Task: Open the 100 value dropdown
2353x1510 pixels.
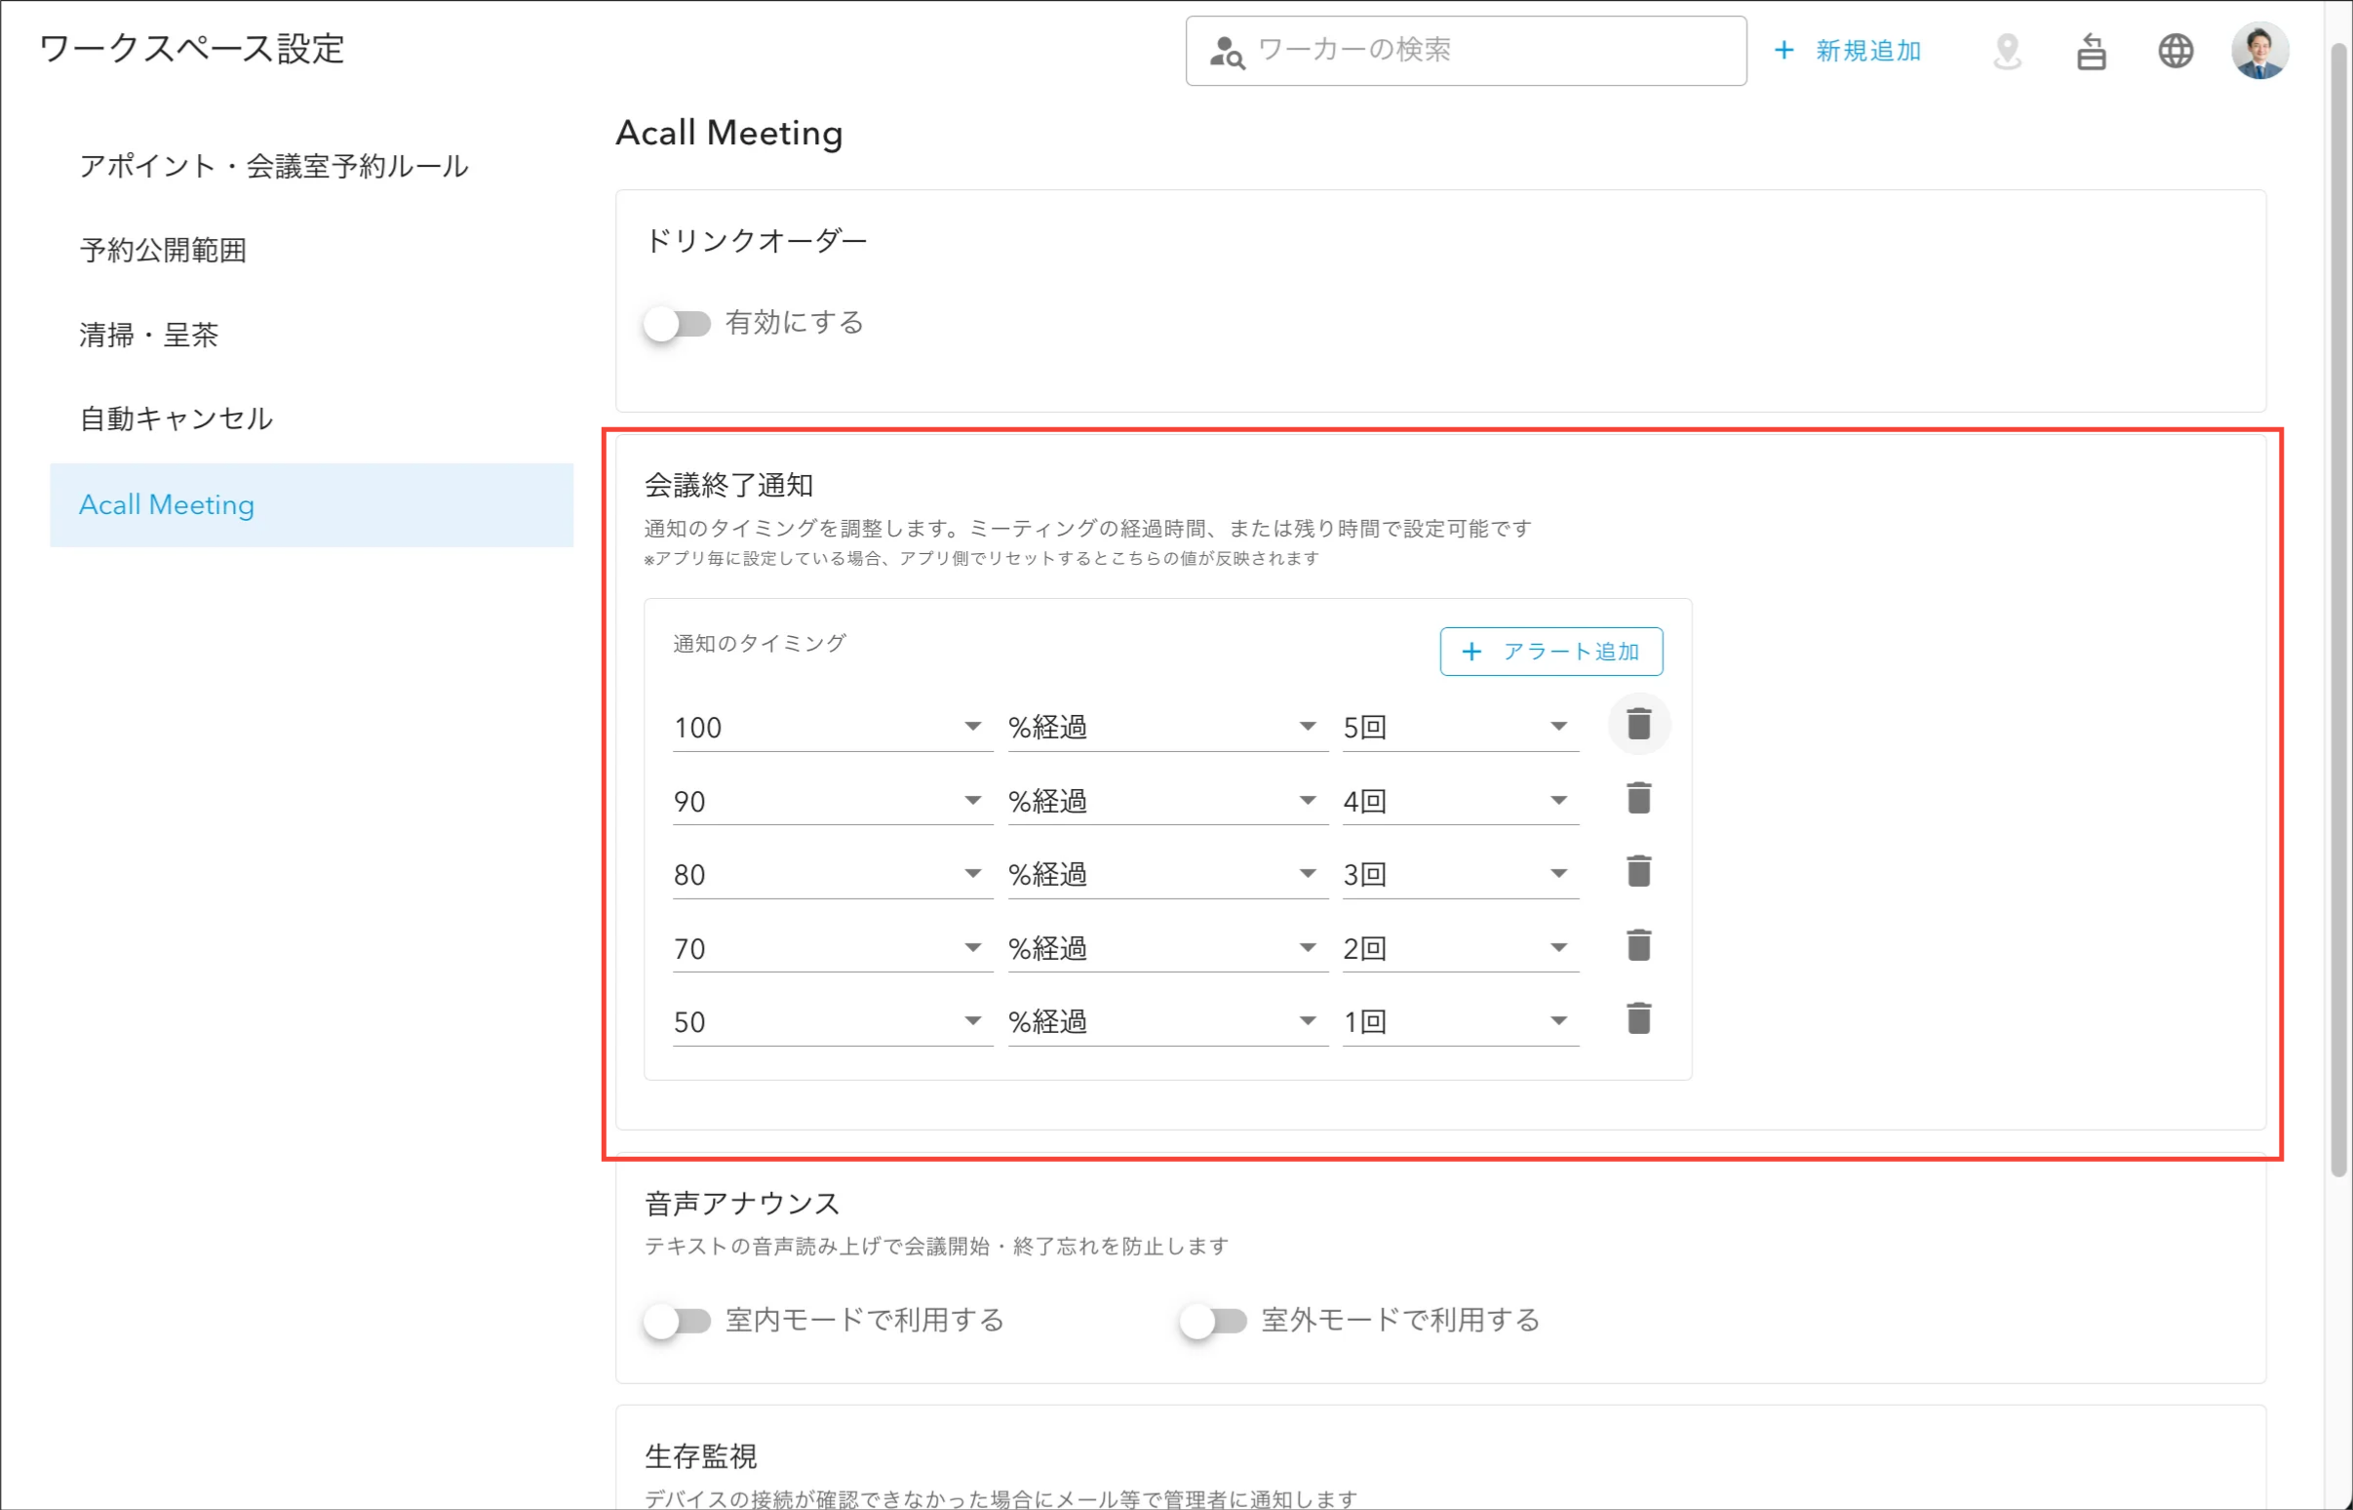Action: pos(832,728)
